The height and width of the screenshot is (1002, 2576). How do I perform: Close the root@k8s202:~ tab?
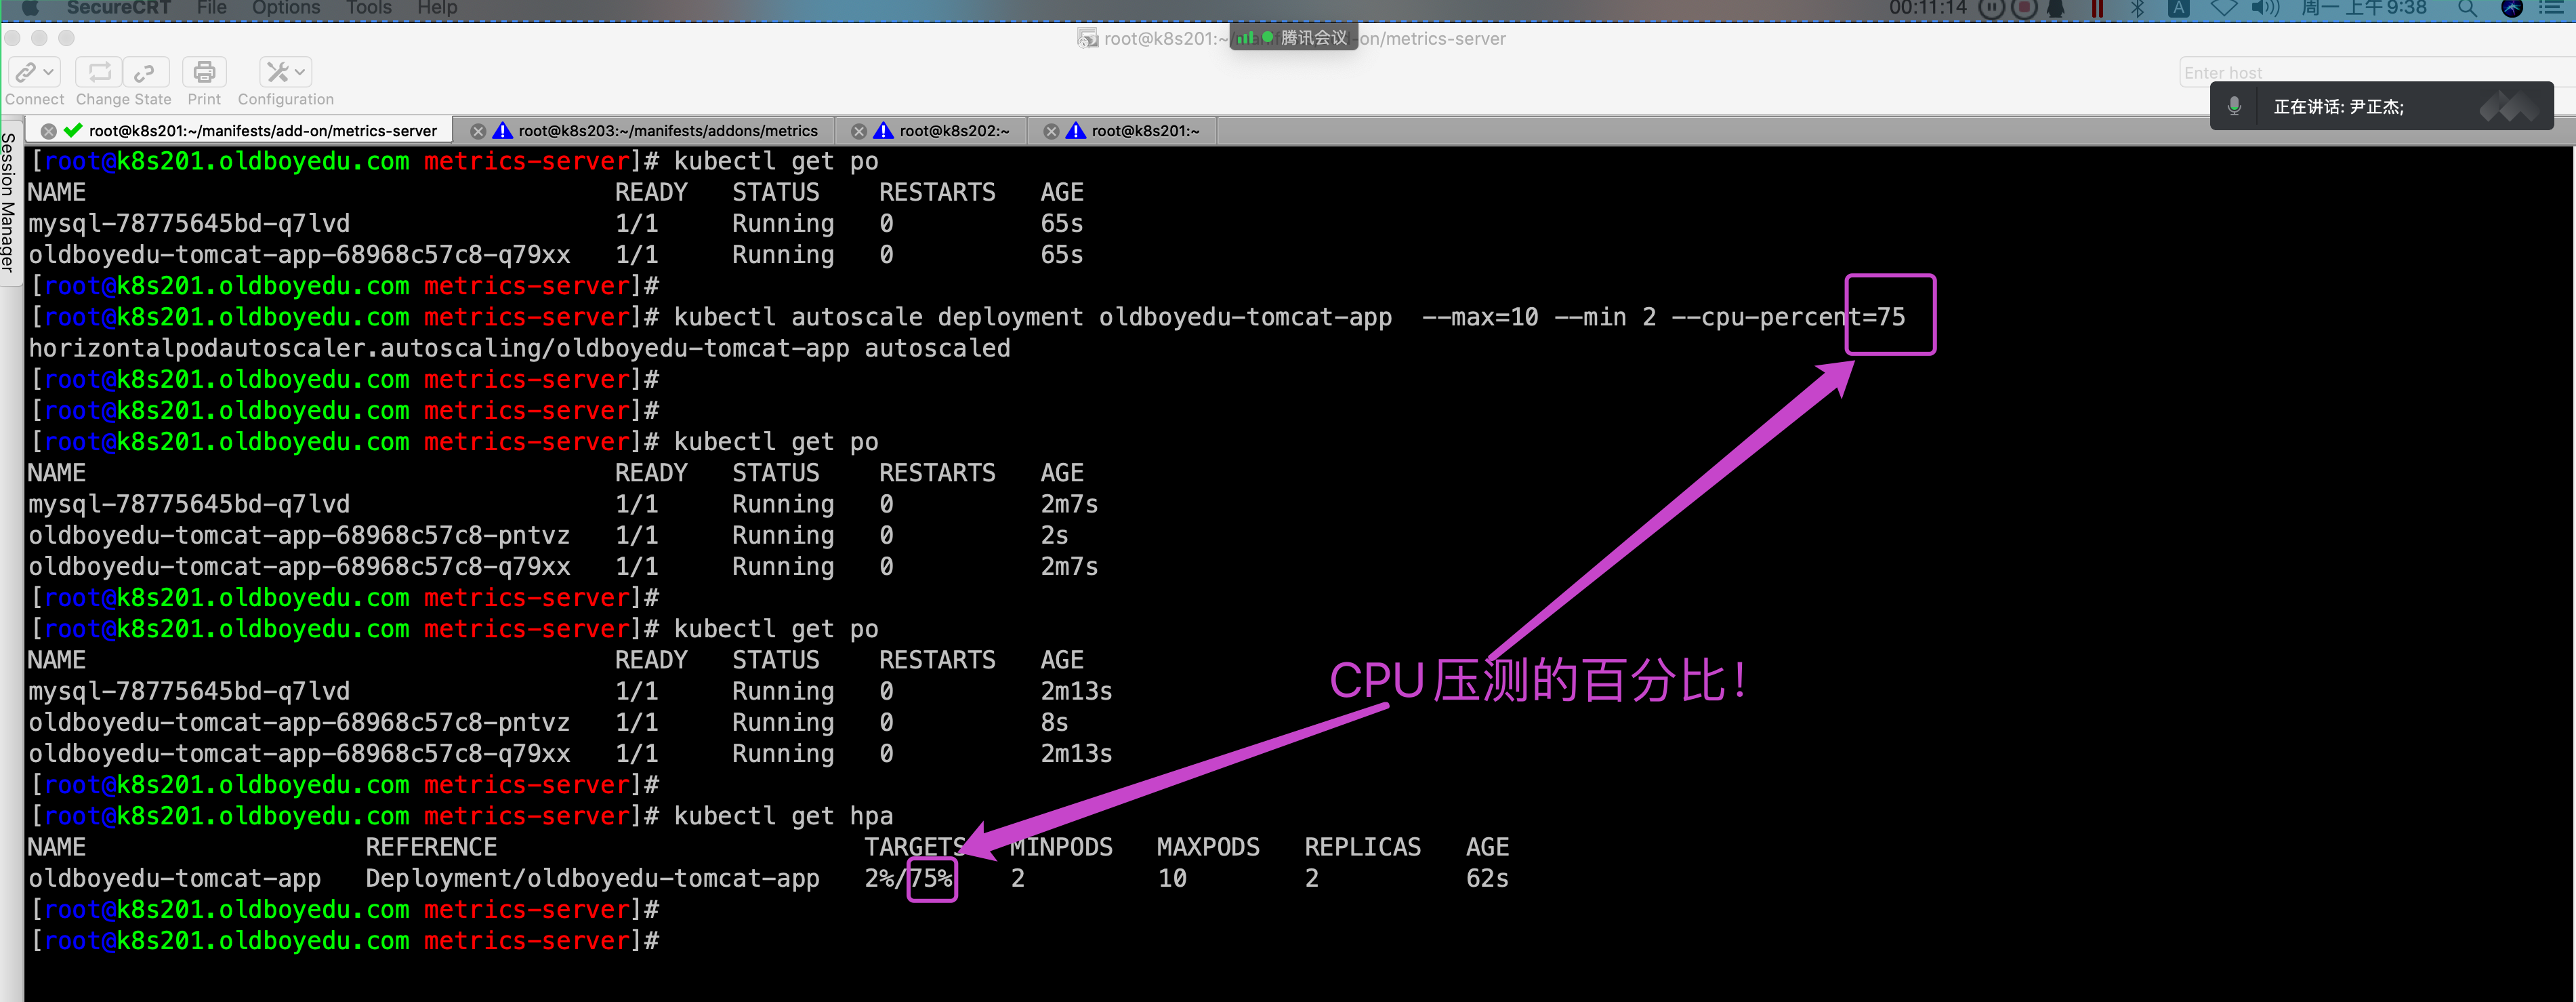[858, 131]
